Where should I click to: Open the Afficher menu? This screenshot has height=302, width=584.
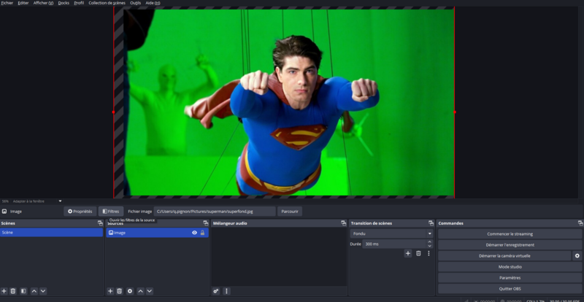(x=43, y=3)
